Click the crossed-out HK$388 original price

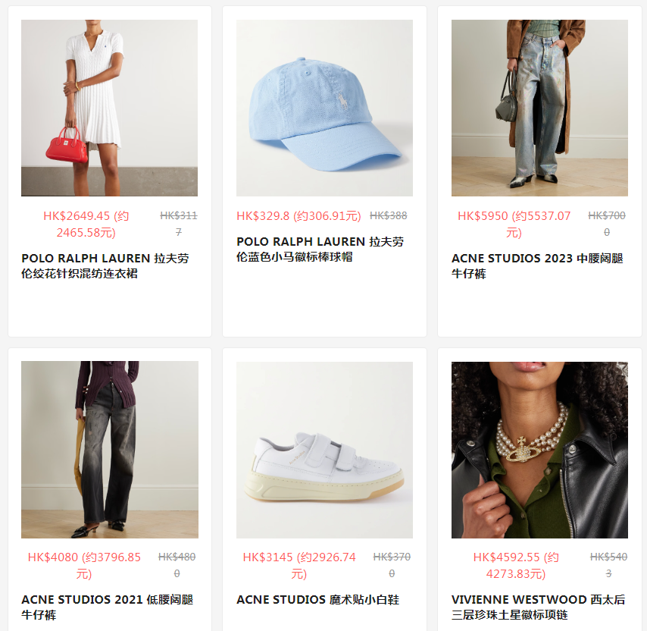(389, 215)
